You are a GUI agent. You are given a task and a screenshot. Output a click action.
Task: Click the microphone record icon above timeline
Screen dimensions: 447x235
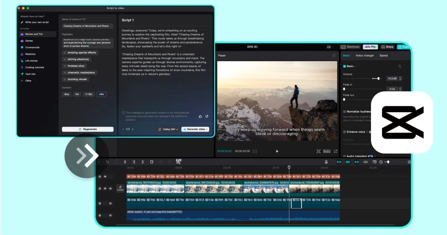coord(326,162)
